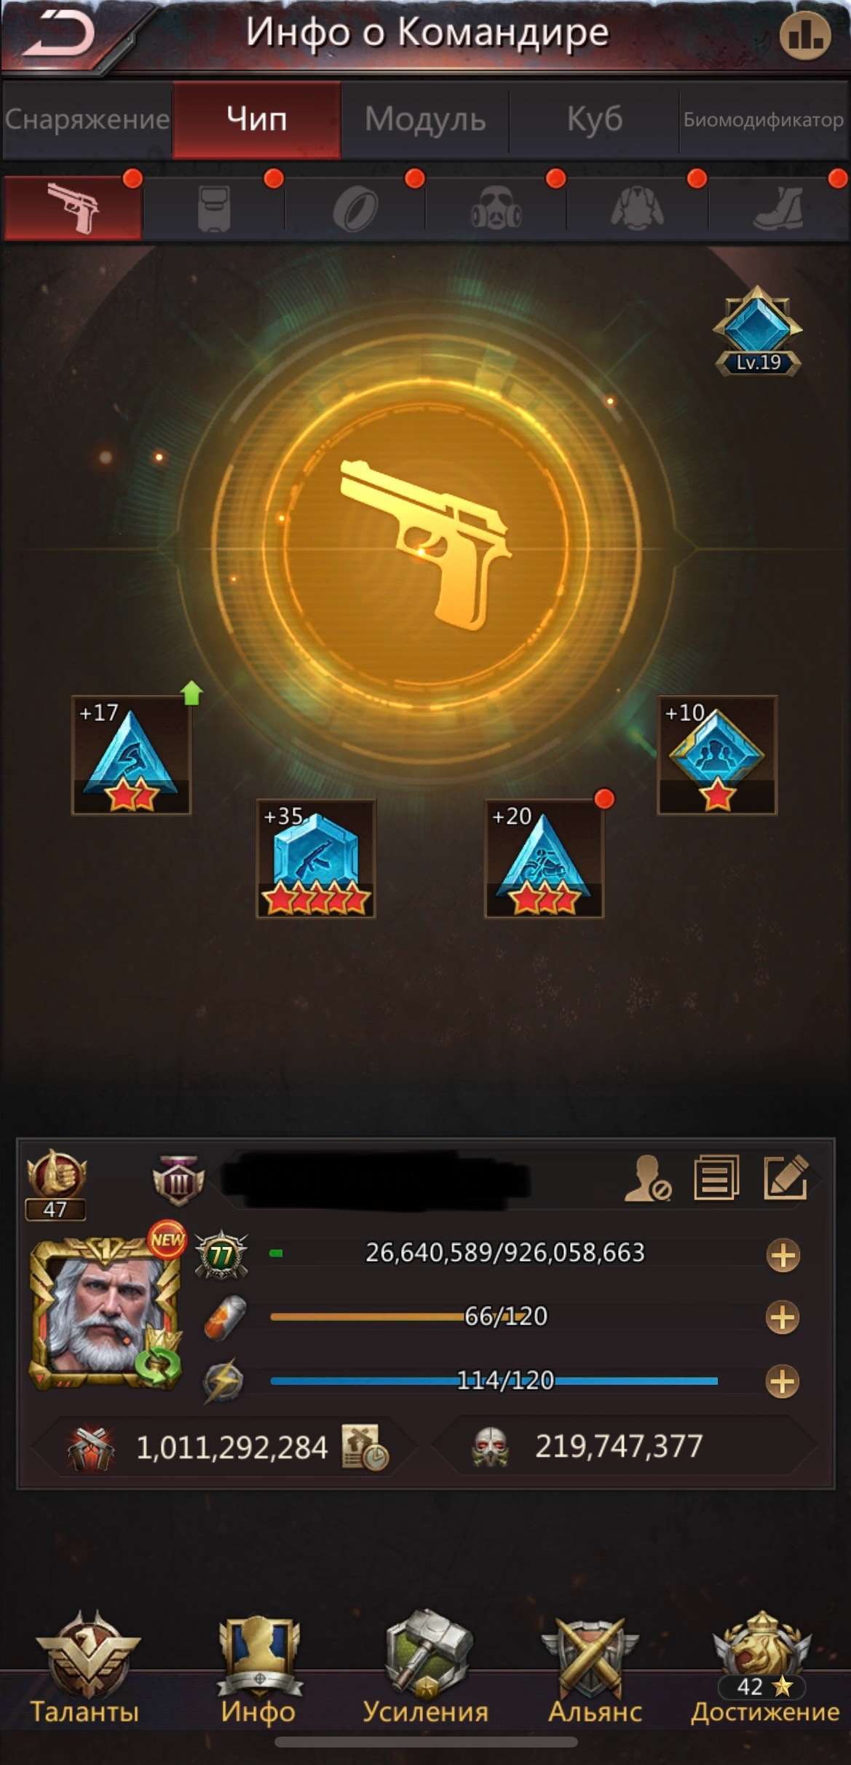Open the statistics chart icon
Image resolution: width=851 pixels, height=1765 pixels.
coord(805,35)
